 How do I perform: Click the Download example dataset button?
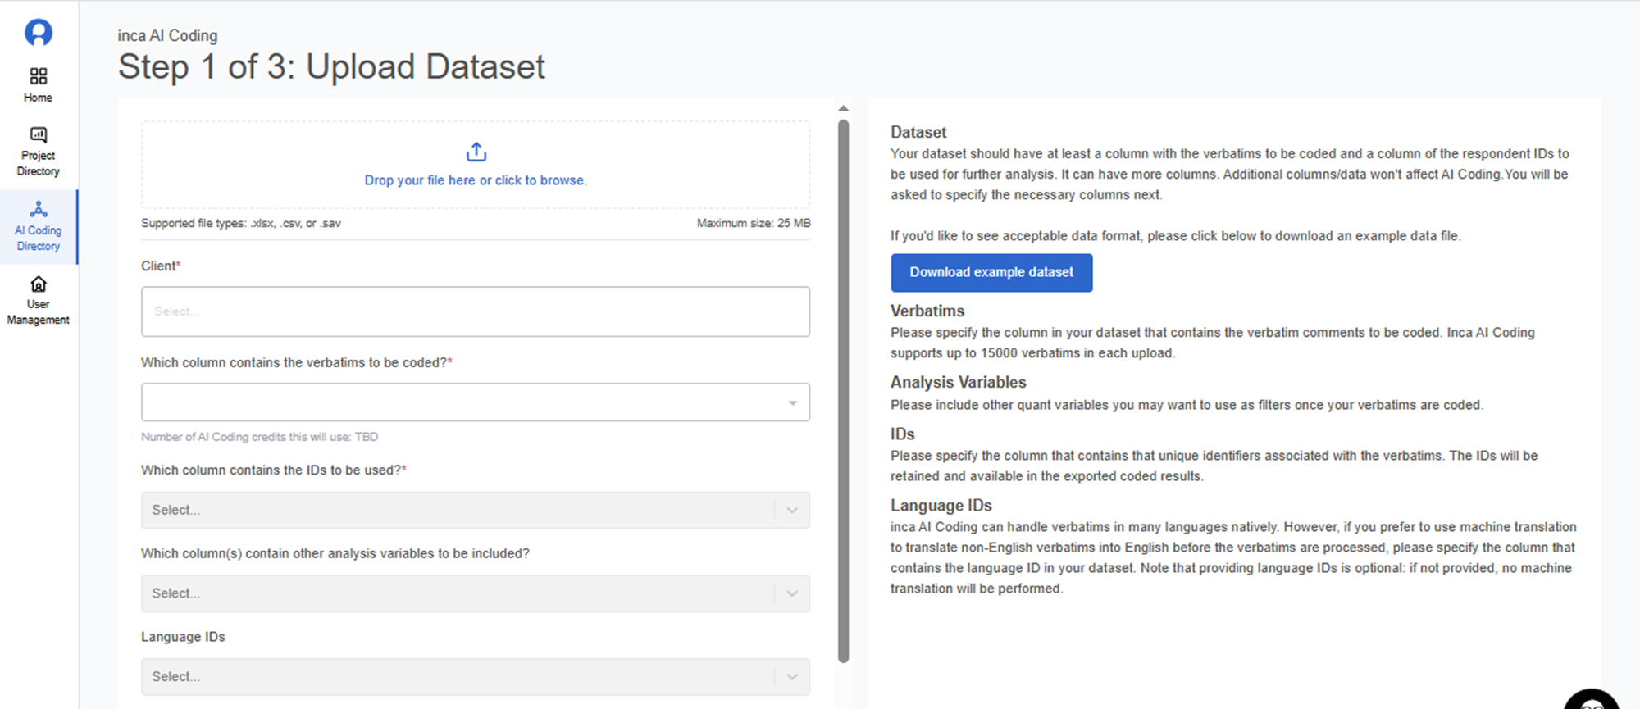991,272
